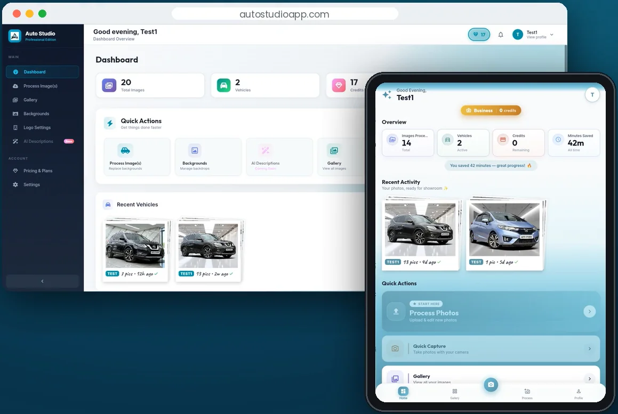Tap the Profile tab in tablet bottom bar

(578, 394)
